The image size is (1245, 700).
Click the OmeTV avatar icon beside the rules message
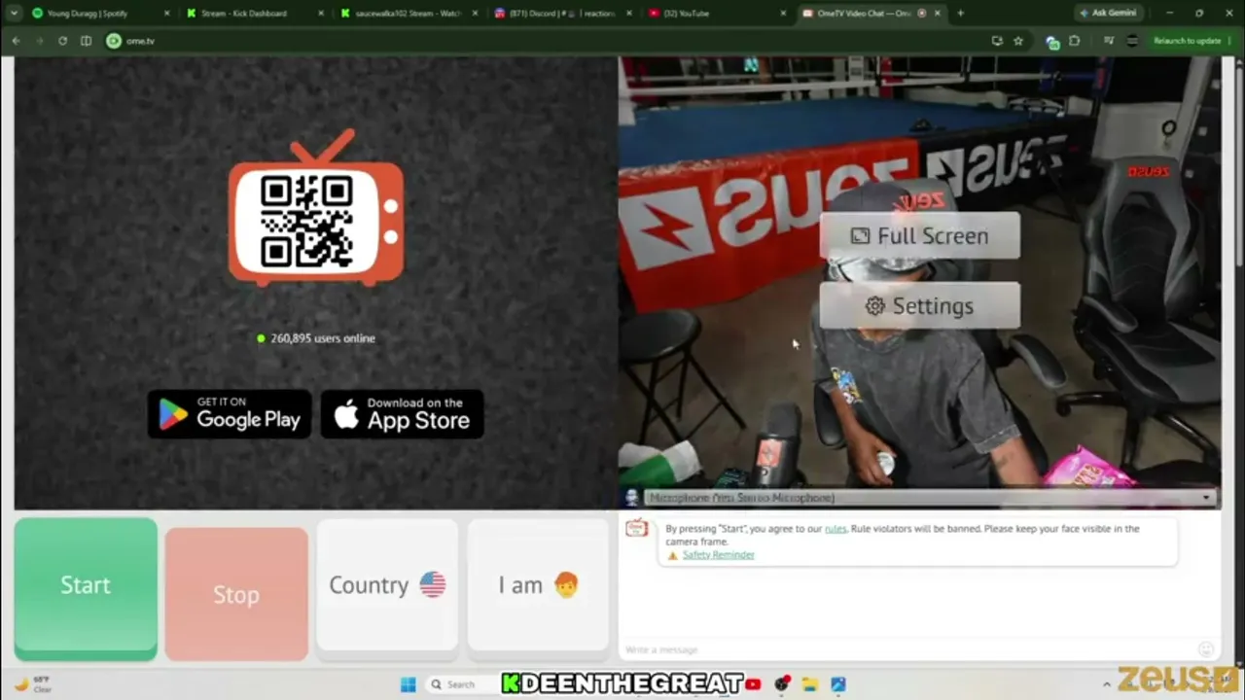[637, 528]
